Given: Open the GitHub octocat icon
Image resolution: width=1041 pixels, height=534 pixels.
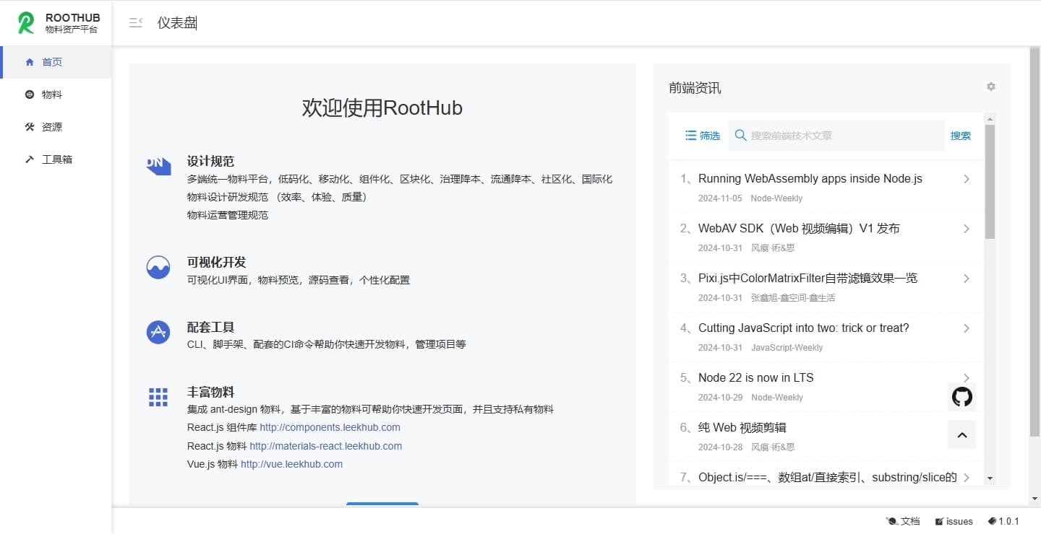Looking at the screenshot, I should (x=962, y=397).
